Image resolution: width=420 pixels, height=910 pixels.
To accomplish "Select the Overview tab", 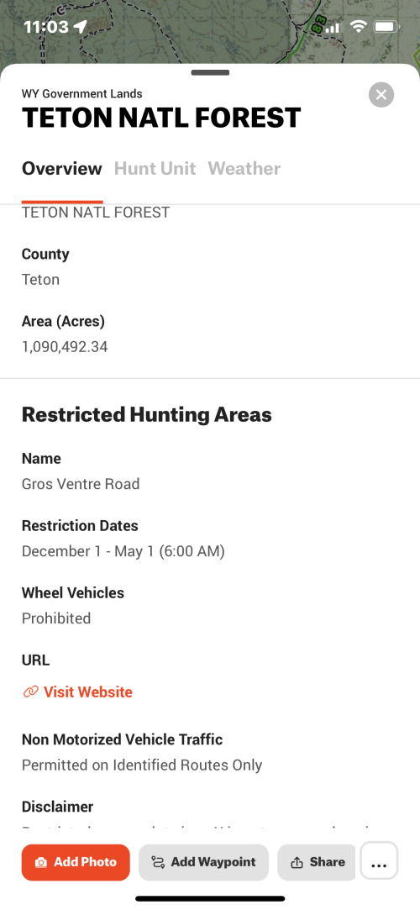I will click(x=62, y=168).
